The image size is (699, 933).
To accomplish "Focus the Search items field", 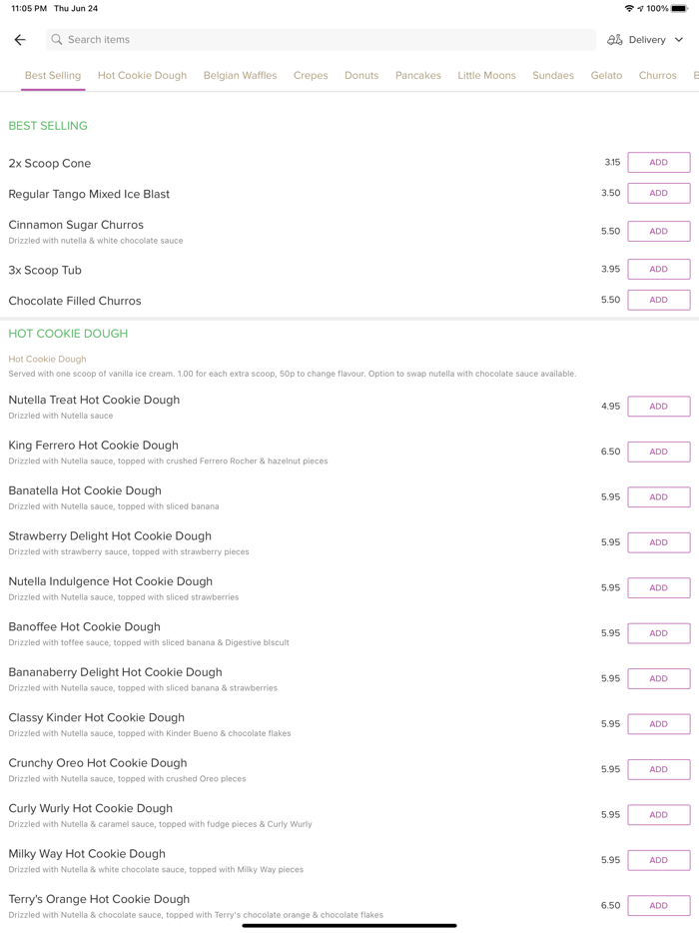I will coord(320,40).
